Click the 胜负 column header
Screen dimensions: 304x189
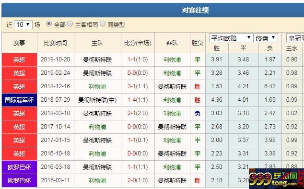(198, 43)
